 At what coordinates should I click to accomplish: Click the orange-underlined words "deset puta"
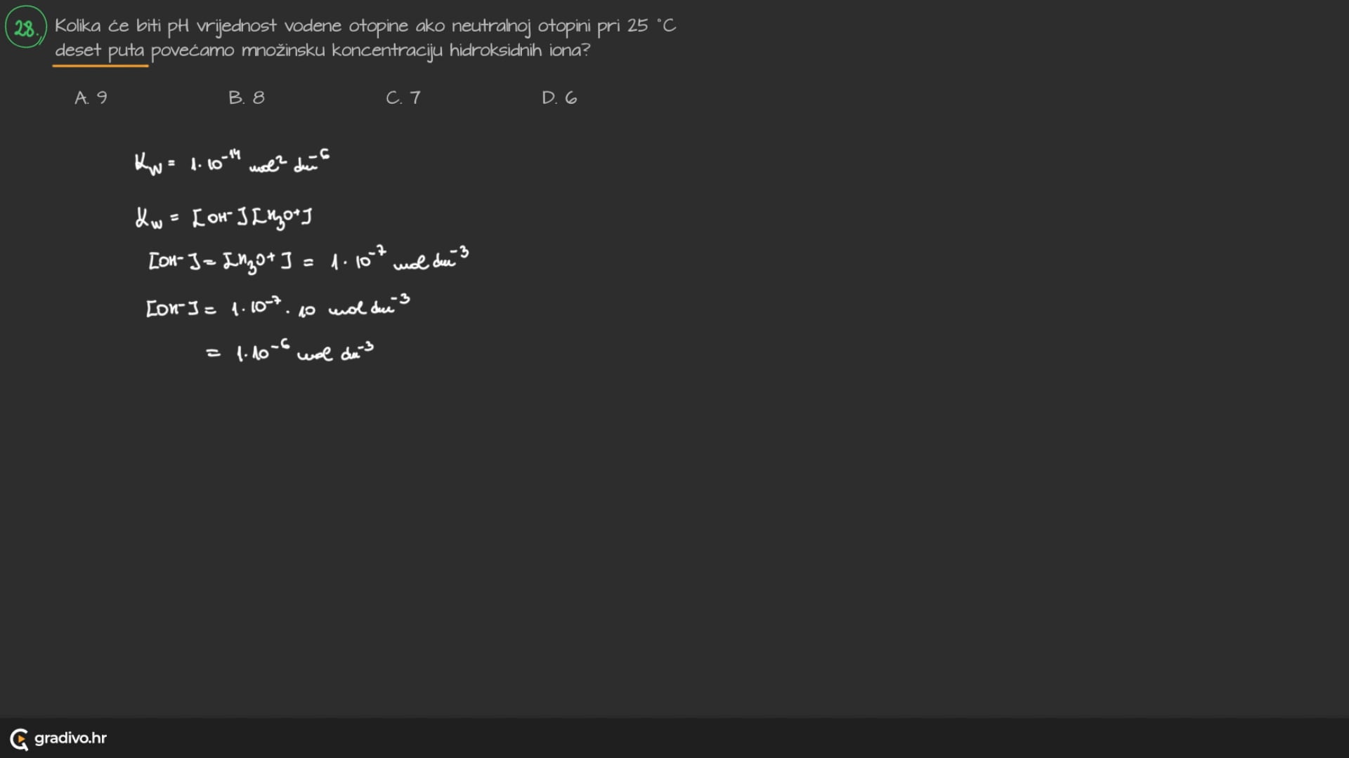point(100,51)
